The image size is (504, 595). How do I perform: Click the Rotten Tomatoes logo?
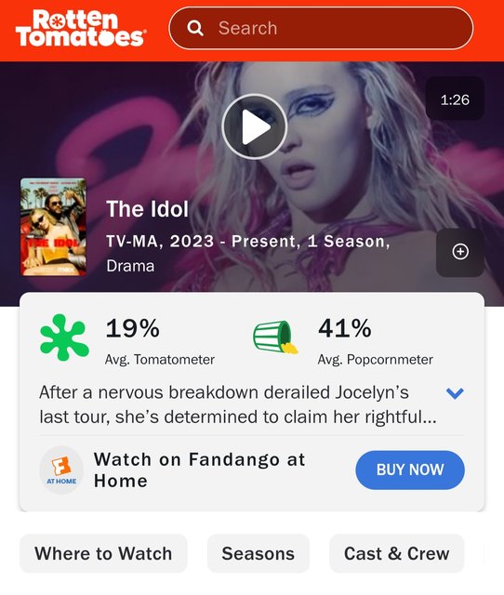pyautogui.click(x=80, y=28)
